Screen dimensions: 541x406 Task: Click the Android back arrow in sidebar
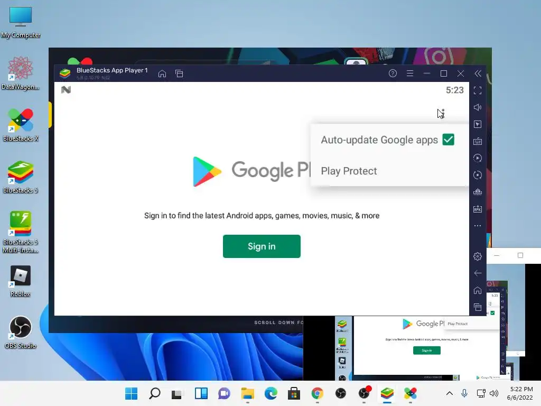point(478,273)
